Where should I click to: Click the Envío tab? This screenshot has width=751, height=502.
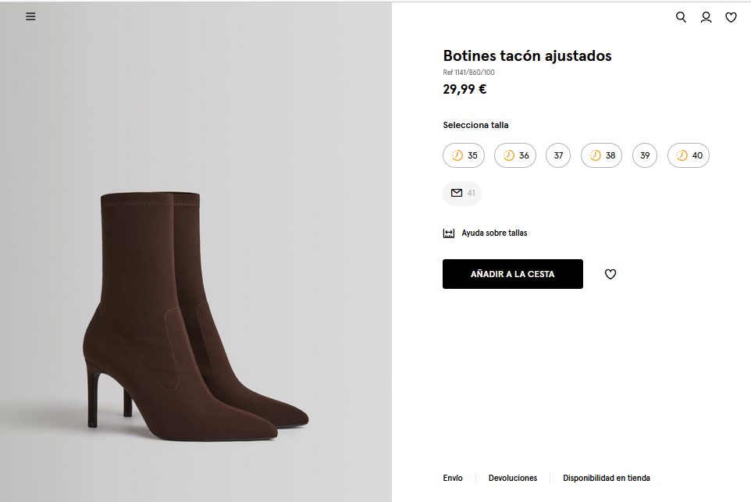(x=453, y=478)
